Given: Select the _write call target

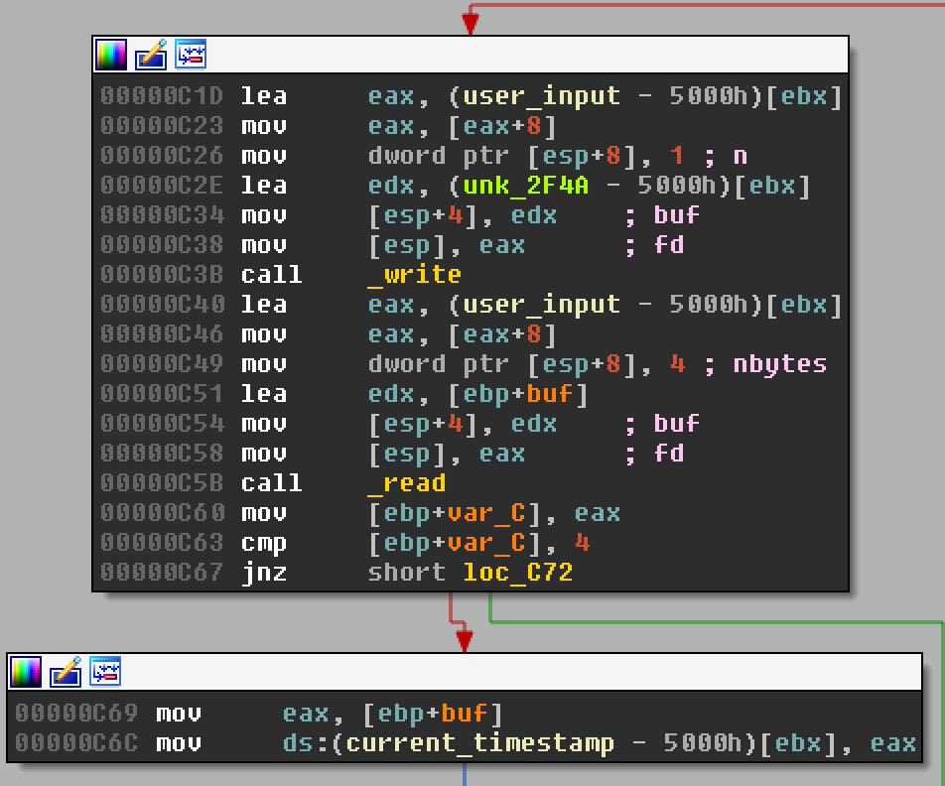Looking at the screenshot, I should click(x=414, y=275).
